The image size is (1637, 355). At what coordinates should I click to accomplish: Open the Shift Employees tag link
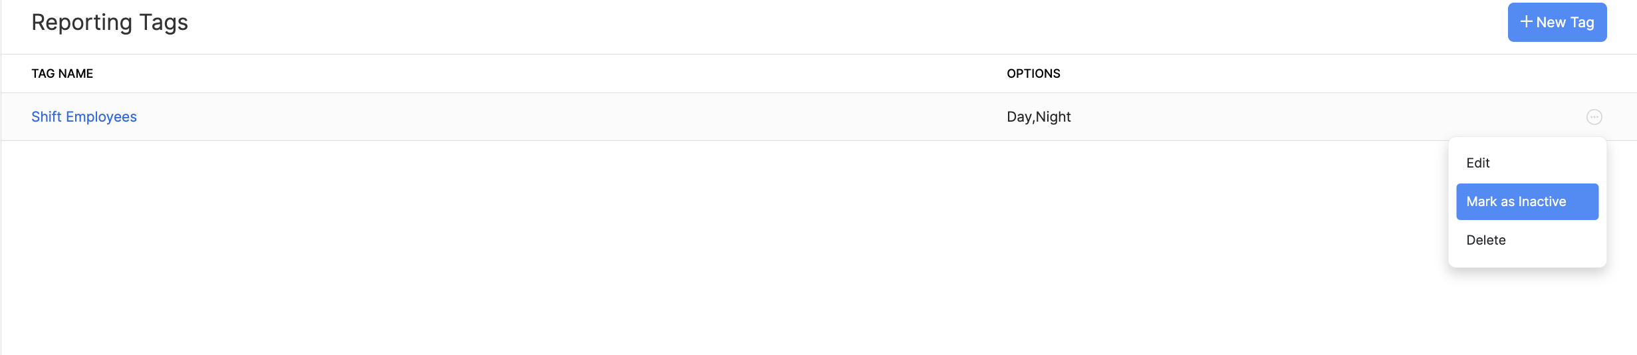tap(84, 117)
